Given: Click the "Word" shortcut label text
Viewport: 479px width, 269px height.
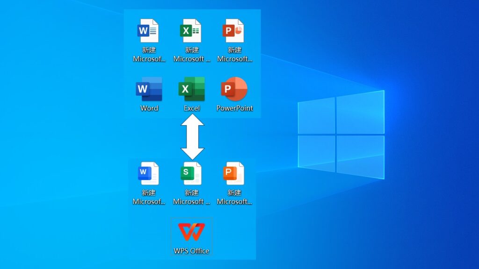Looking at the screenshot, I should click(x=149, y=108).
